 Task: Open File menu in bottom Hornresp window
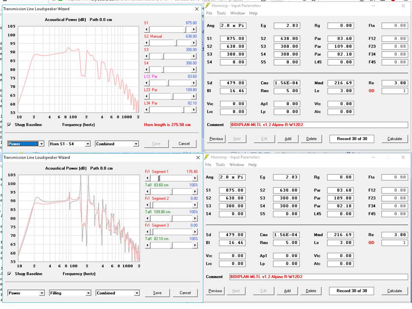pyautogui.click(x=208, y=165)
